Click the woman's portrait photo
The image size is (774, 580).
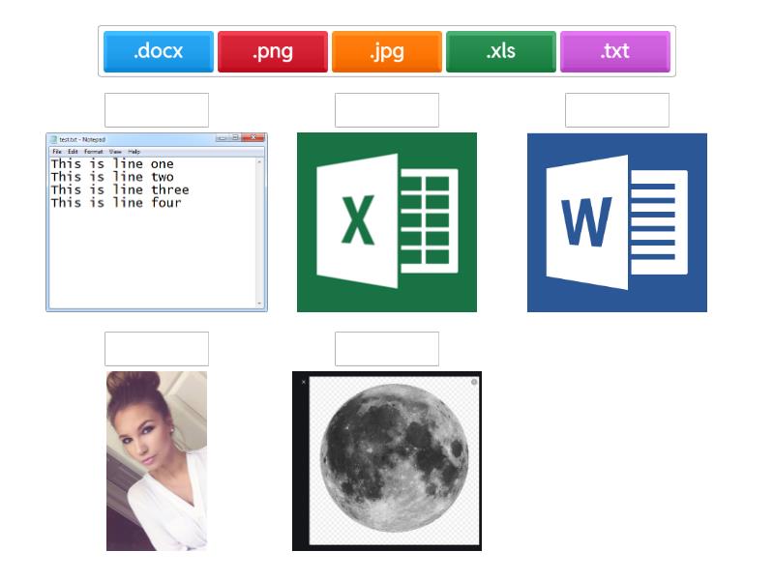coord(157,461)
